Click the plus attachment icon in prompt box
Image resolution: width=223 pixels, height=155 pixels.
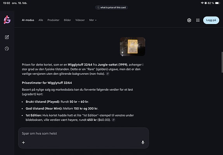(24, 142)
